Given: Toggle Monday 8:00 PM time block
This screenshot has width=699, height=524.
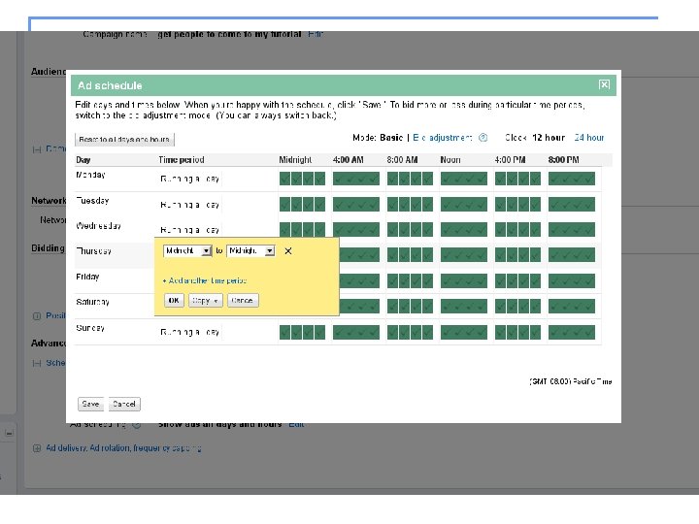Looking at the screenshot, I should [572, 179].
